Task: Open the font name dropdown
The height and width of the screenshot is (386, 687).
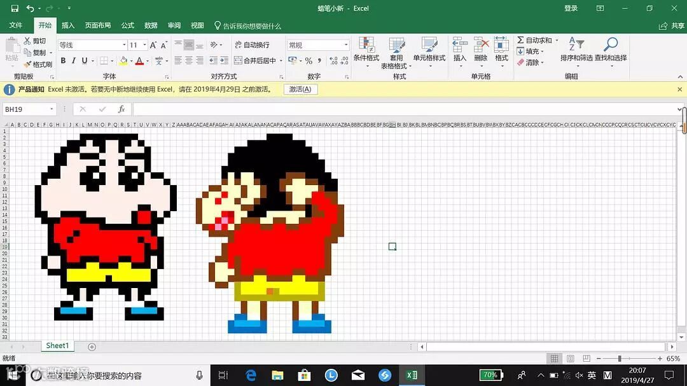Action: pyautogui.click(x=124, y=45)
